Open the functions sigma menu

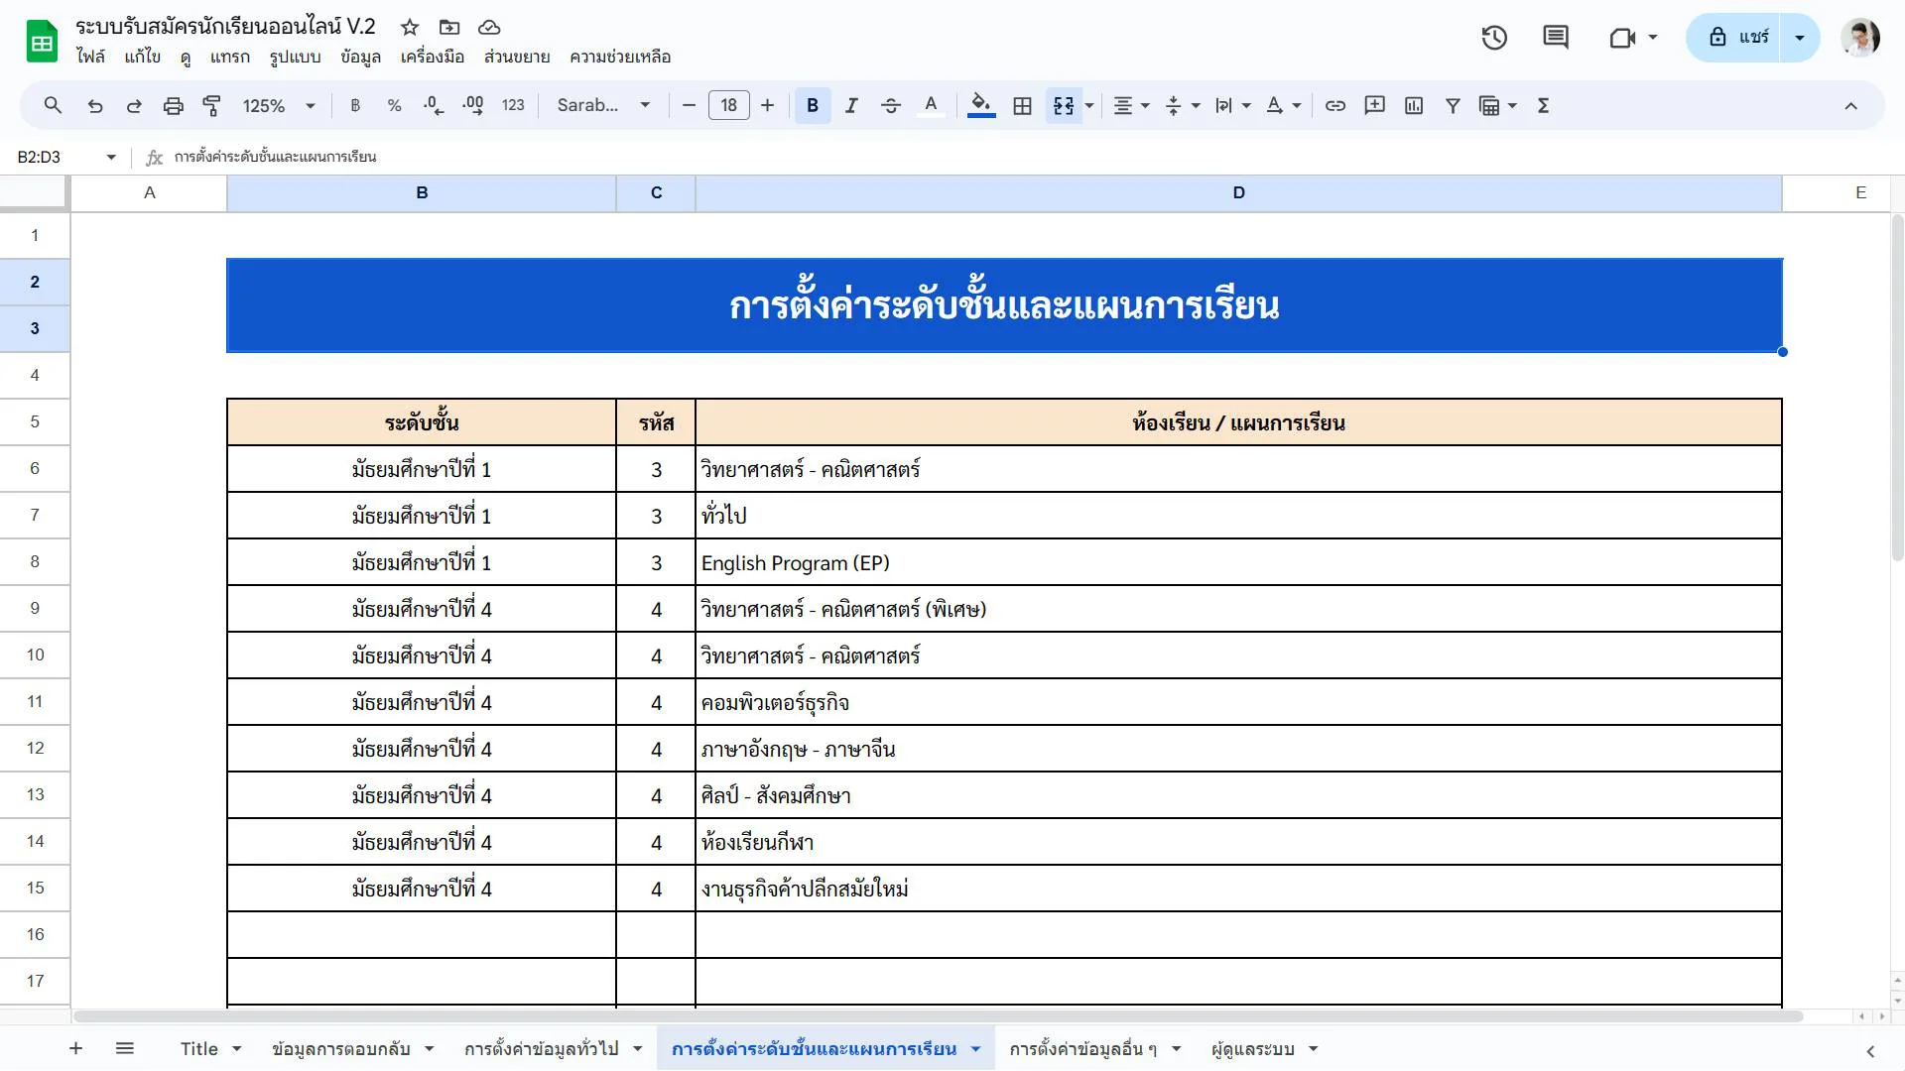[x=1543, y=105]
